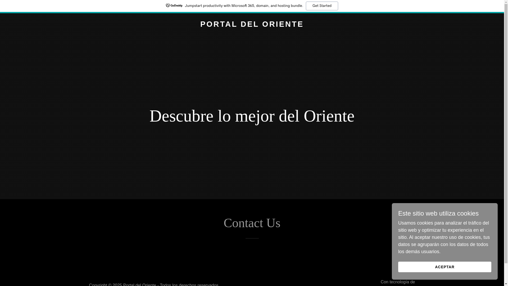Click the copyright Portal del Oriente footer text

(153, 285)
